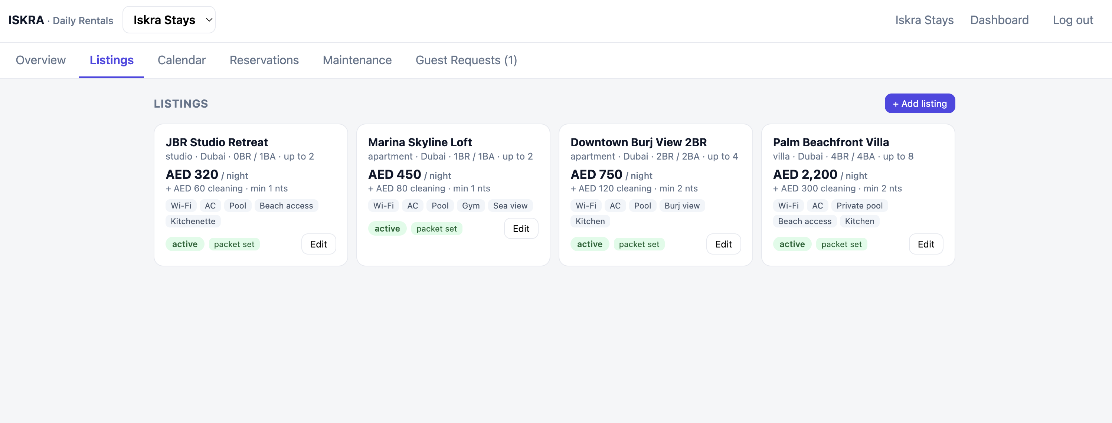Click the apartment · Dubai · 1BR / 1BA details

pos(450,156)
